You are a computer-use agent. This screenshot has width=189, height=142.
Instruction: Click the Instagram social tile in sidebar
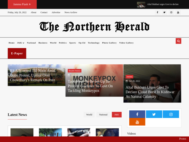click(171, 114)
